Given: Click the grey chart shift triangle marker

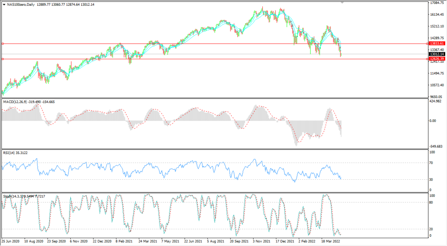Looking at the screenshot, I should [x=342, y=3].
